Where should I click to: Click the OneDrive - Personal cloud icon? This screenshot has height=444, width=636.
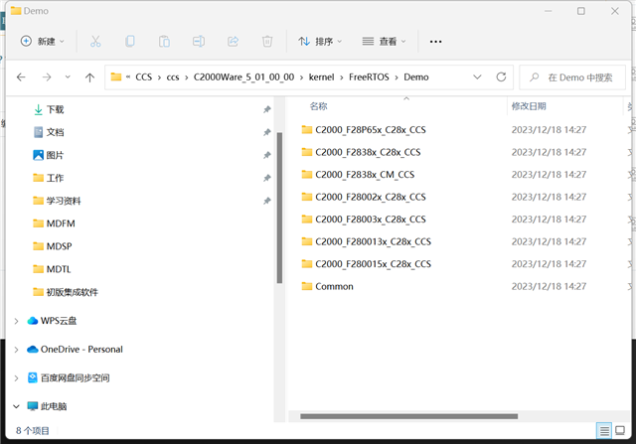33,349
